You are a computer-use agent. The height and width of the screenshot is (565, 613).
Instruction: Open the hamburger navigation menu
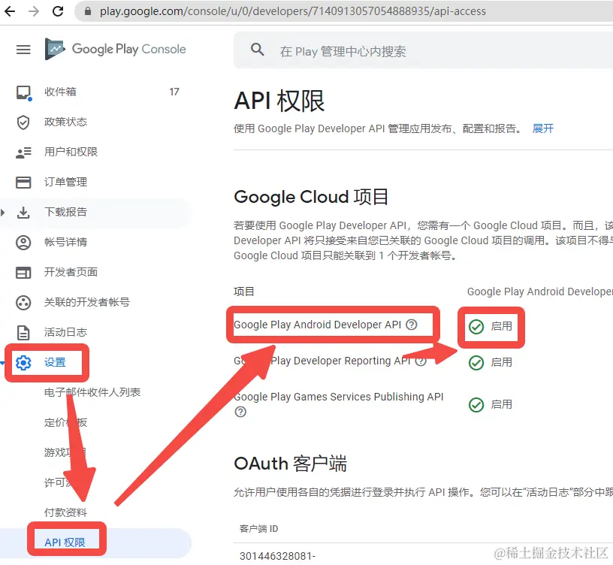(23, 50)
